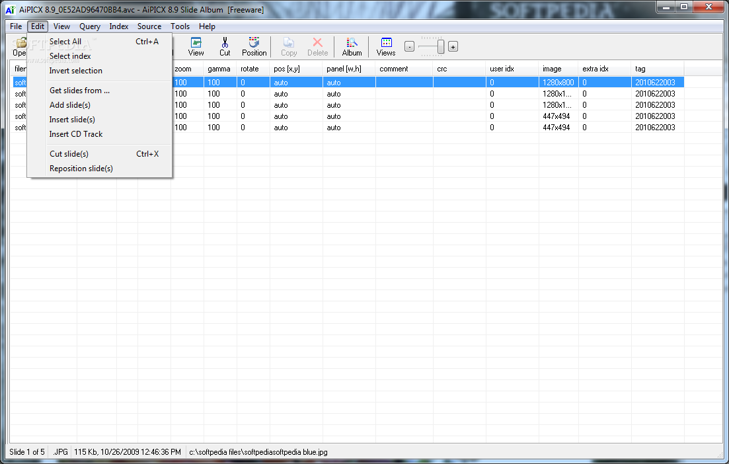The width and height of the screenshot is (729, 464).
Task: Open the Tools menu
Action: click(x=180, y=26)
